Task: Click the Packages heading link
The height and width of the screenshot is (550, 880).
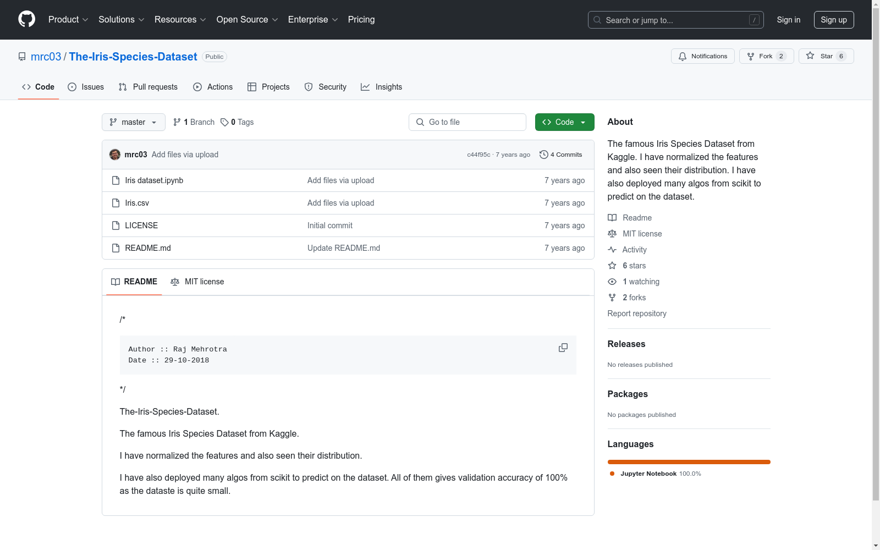Action: pos(628,394)
